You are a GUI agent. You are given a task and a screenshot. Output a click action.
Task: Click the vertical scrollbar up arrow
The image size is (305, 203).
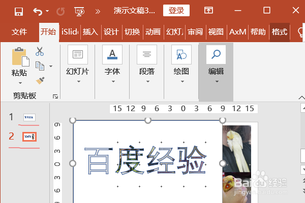(x=303, y=108)
